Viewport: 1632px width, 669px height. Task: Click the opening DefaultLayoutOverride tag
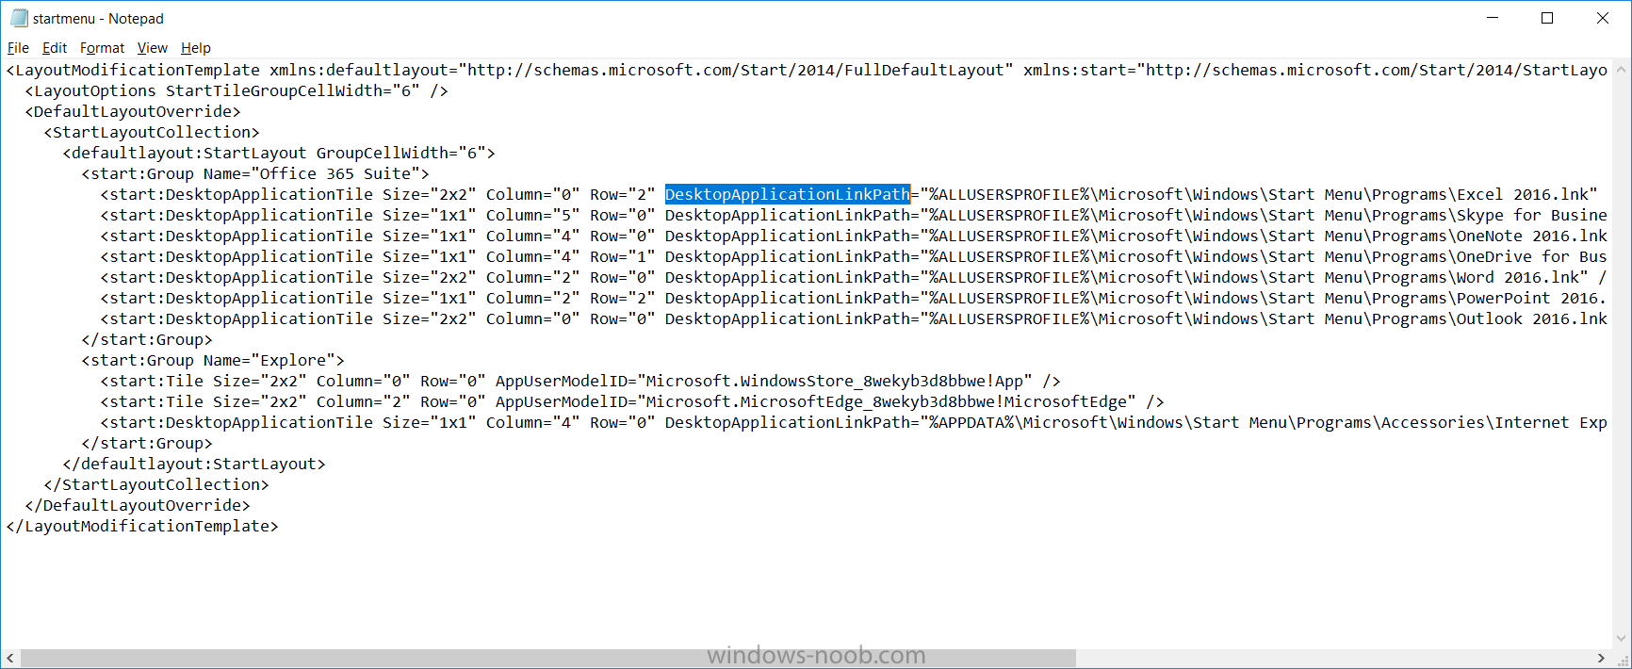(133, 111)
